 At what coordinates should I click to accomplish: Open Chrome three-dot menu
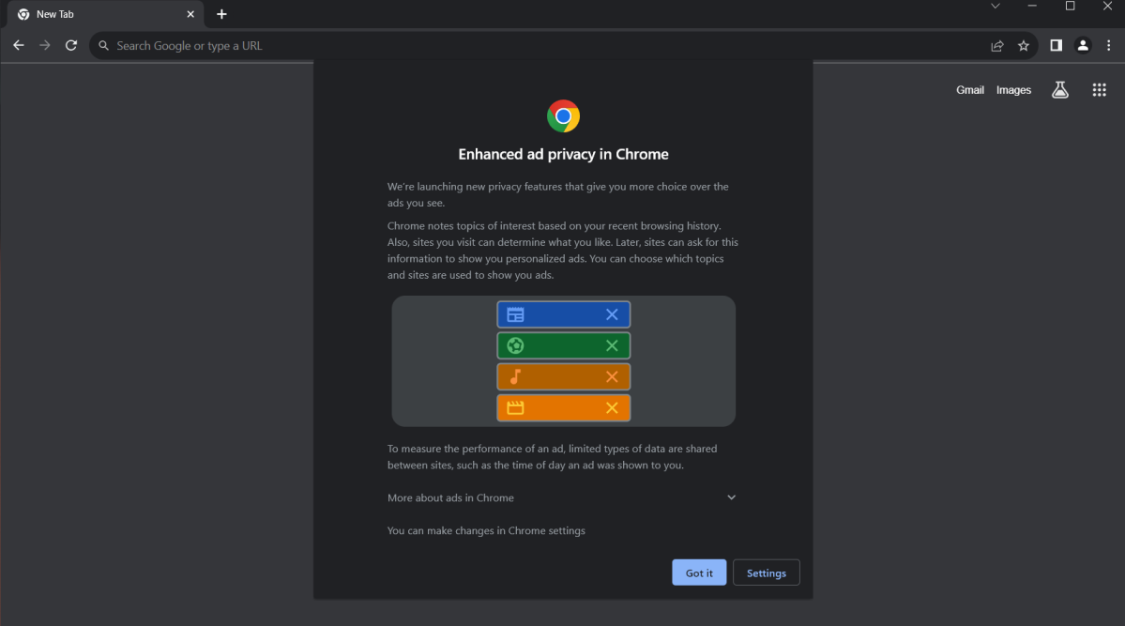pyautogui.click(x=1109, y=45)
